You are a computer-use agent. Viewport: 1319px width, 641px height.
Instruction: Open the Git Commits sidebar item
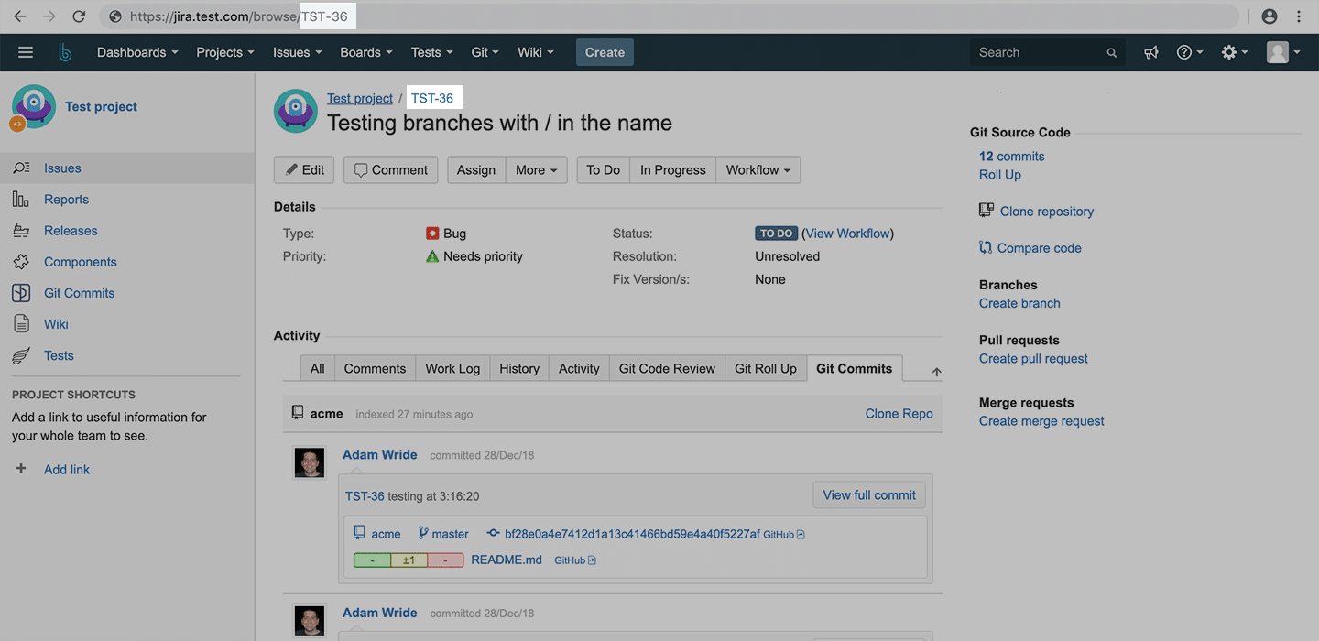pos(79,293)
